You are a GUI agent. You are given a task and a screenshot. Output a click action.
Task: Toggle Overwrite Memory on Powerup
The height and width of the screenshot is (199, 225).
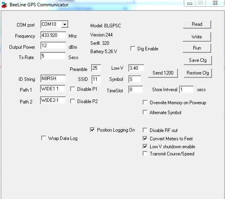coord(145,103)
